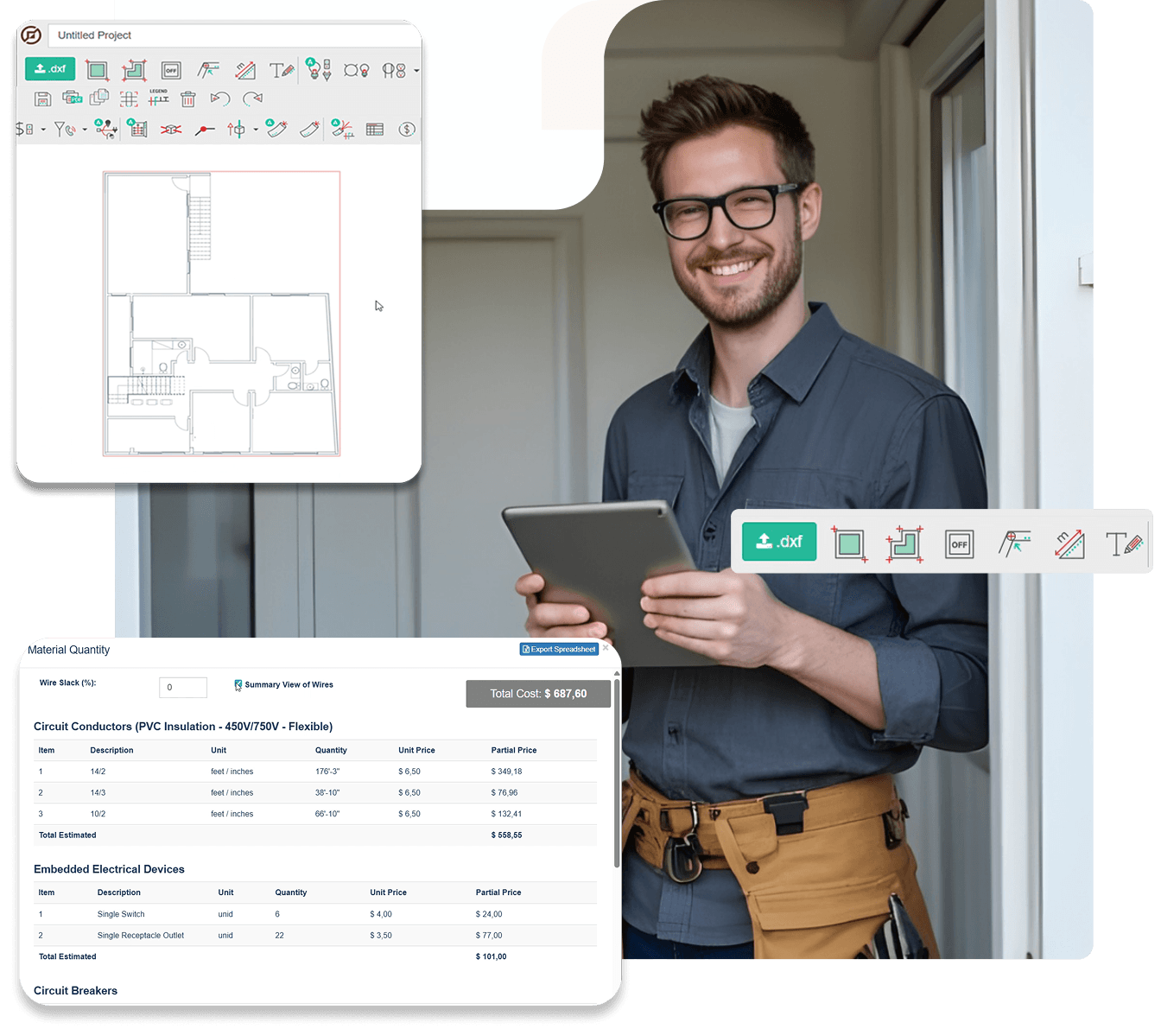Undo the last action
Viewport: 1161px width, 1029px height.
(219, 98)
